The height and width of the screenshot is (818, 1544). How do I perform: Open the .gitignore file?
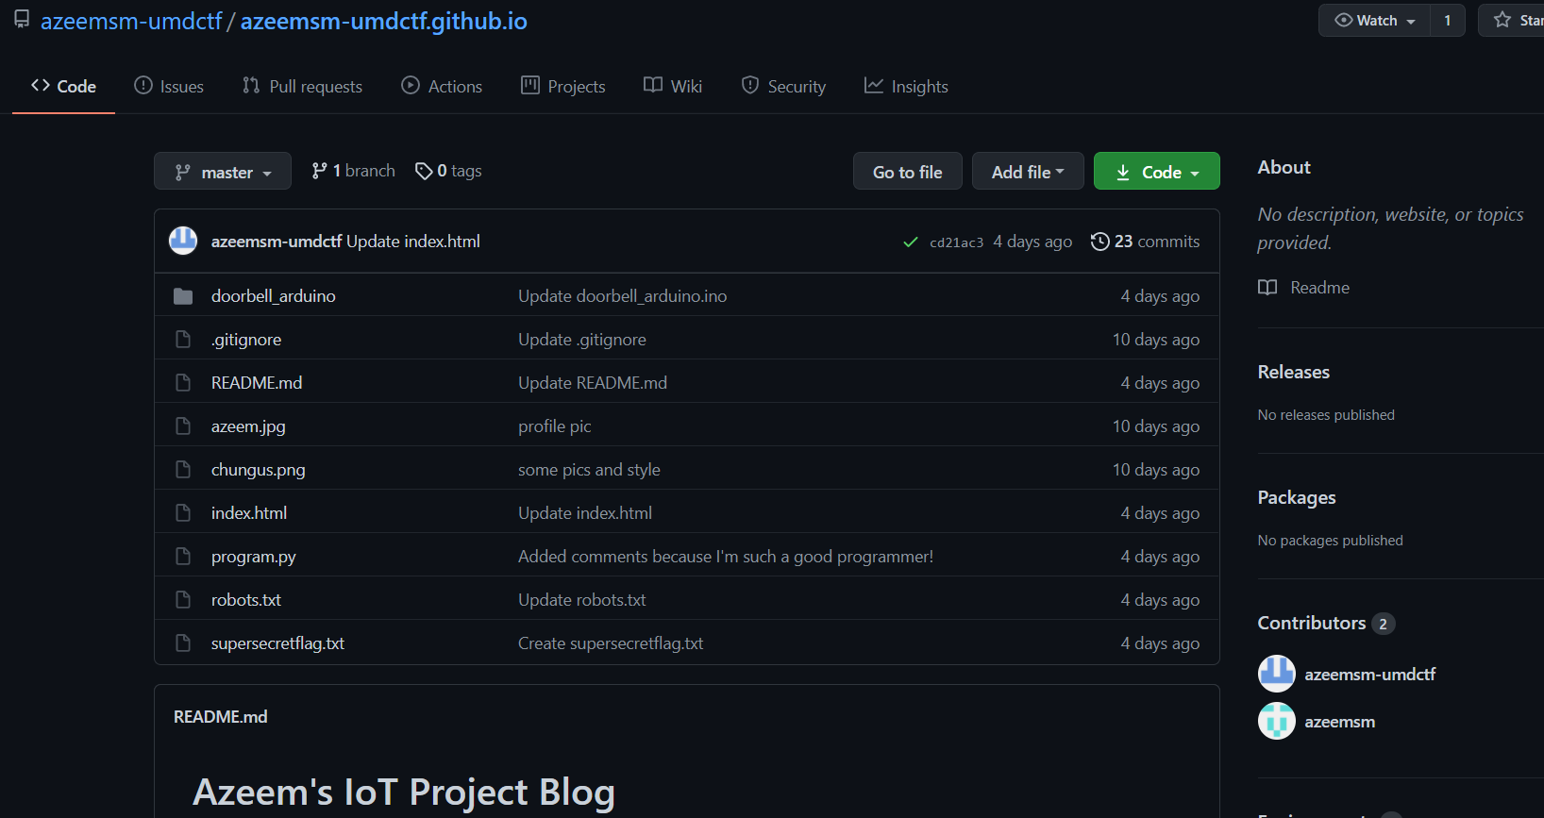(246, 340)
